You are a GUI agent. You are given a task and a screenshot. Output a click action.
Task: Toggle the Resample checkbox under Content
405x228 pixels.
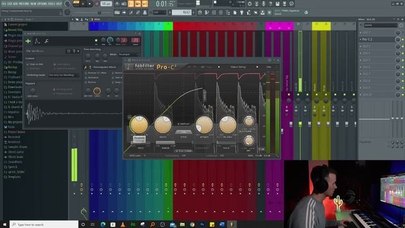pos(28,68)
